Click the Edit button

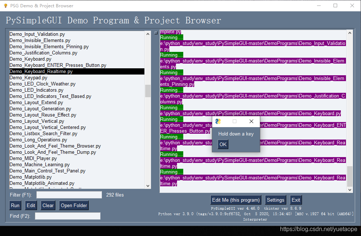coord(31,205)
